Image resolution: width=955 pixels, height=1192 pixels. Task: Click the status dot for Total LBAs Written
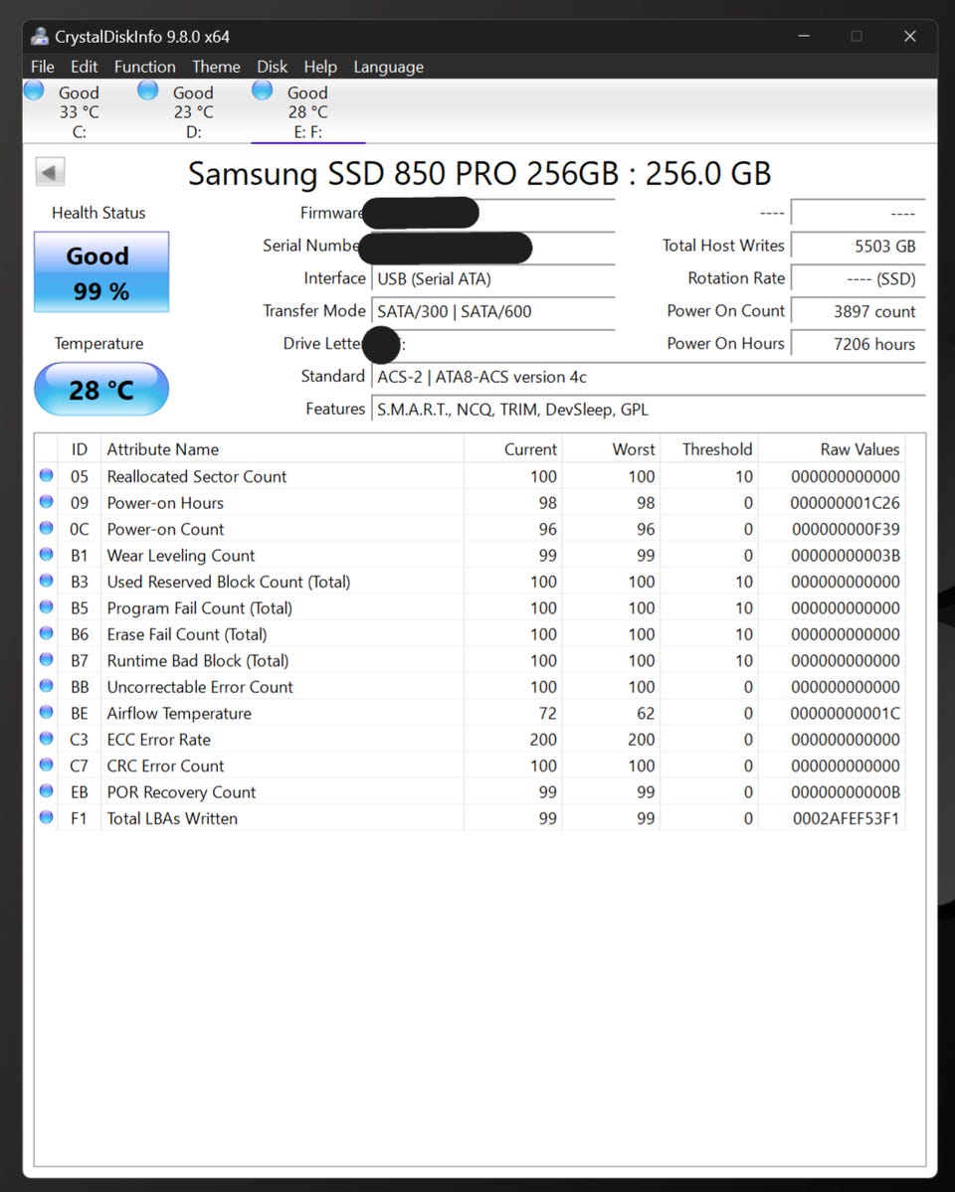(47, 818)
